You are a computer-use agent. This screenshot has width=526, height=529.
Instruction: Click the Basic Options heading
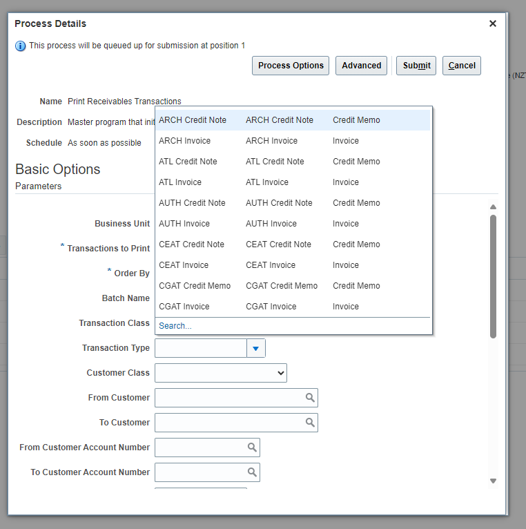[58, 169]
